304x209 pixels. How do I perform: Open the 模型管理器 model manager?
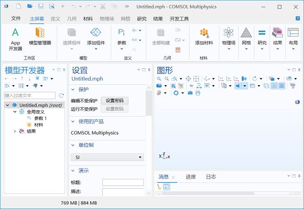click(40, 36)
